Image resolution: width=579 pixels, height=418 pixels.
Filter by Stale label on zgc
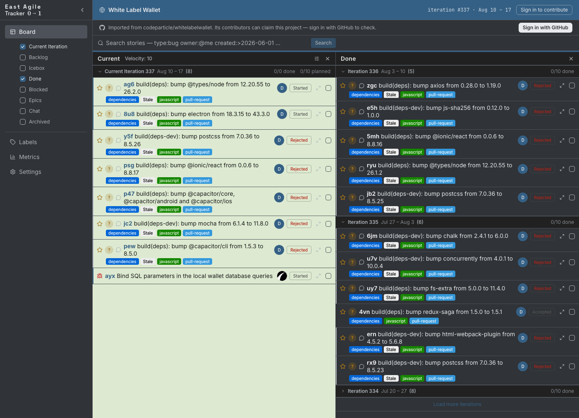391,95
